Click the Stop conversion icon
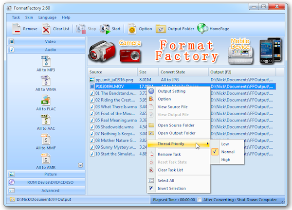 click(81, 29)
